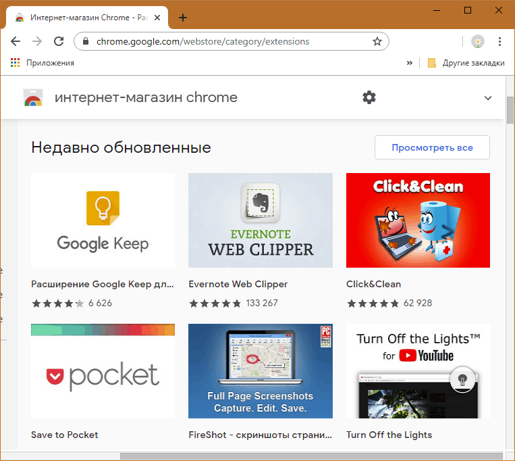
Task: Click the forward navigation arrow
Action: [x=37, y=41]
